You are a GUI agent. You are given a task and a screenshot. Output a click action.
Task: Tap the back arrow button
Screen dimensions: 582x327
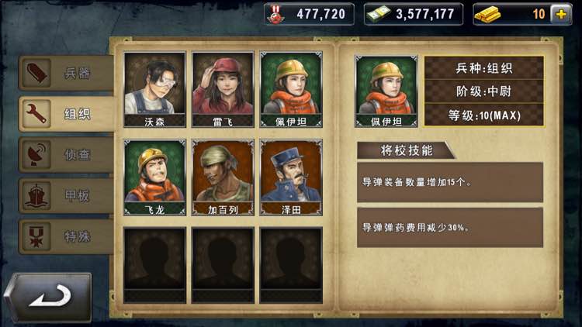click(48, 297)
